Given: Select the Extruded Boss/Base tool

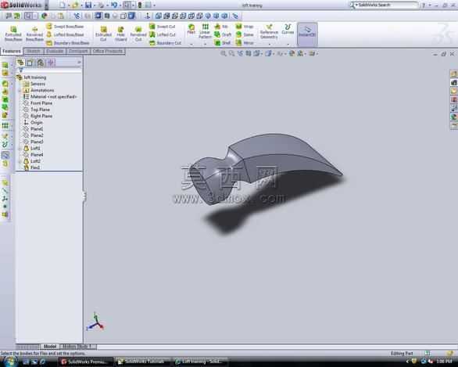Looking at the screenshot, I should click(x=13, y=34).
